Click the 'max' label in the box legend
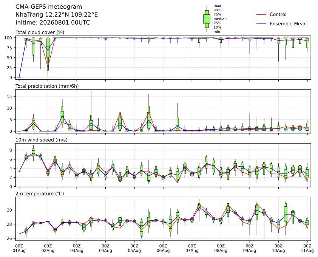The width and height of the screenshot is (318, 257). (x=217, y=6)
